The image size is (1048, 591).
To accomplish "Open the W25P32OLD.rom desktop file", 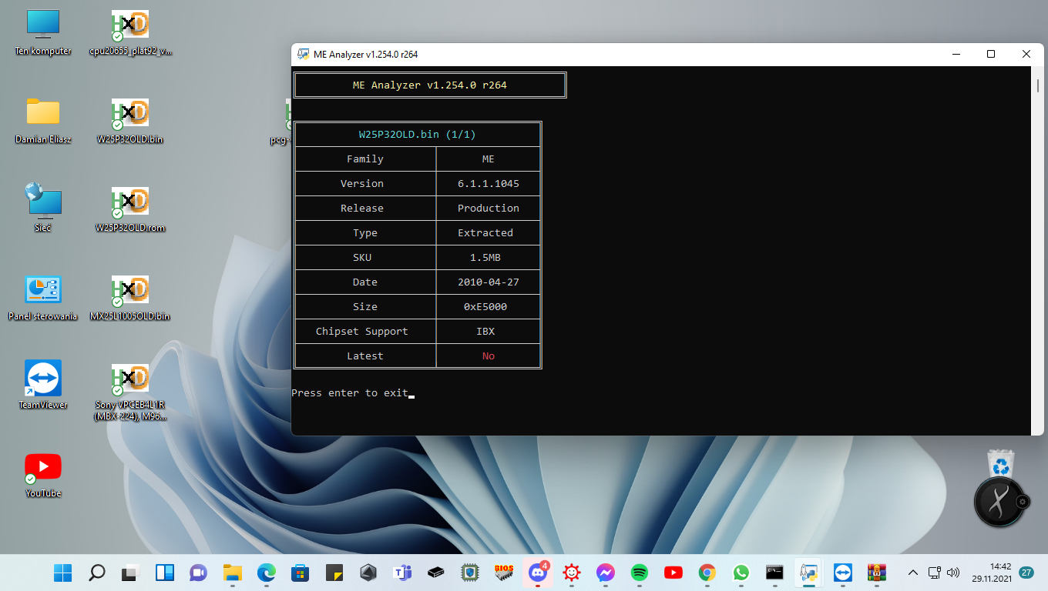I will click(130, 203).
